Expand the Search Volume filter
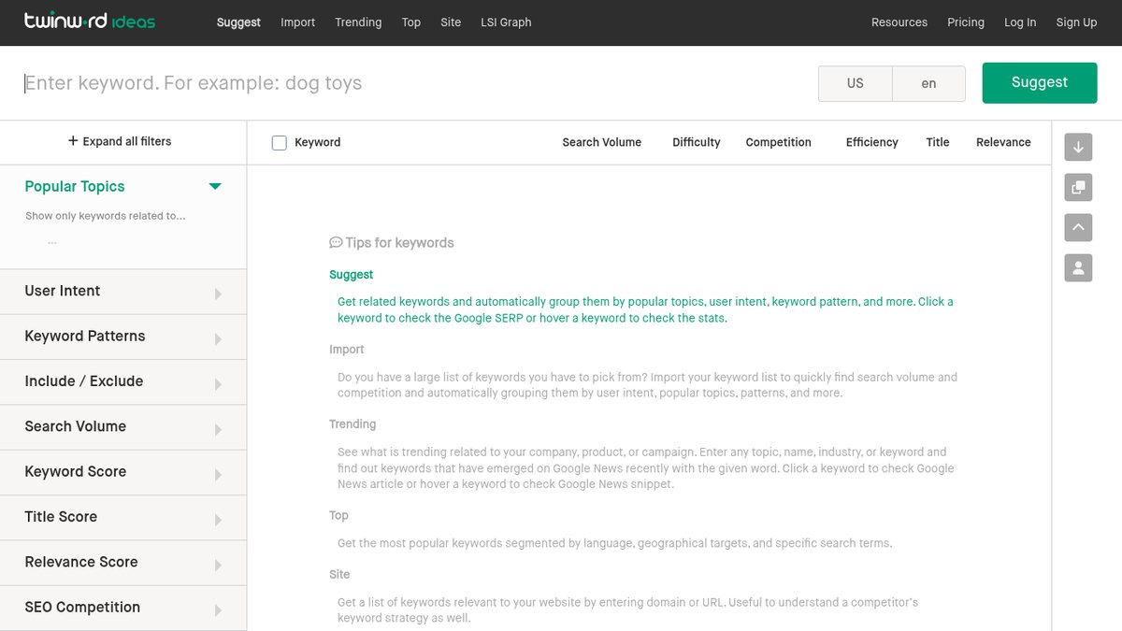This screenshot has height=631, width=1122. pyautogui.click(x=123, y=427)
